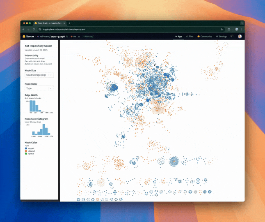The image size is (265, 222).
Task: Expand the Node Color Type dropdown
Action: tap(39, 88)
